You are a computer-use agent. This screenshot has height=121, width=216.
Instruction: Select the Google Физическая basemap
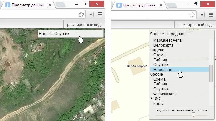[x=164, y=94]
